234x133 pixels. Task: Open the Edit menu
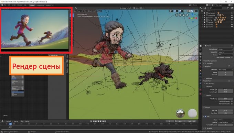coord(9,5)
